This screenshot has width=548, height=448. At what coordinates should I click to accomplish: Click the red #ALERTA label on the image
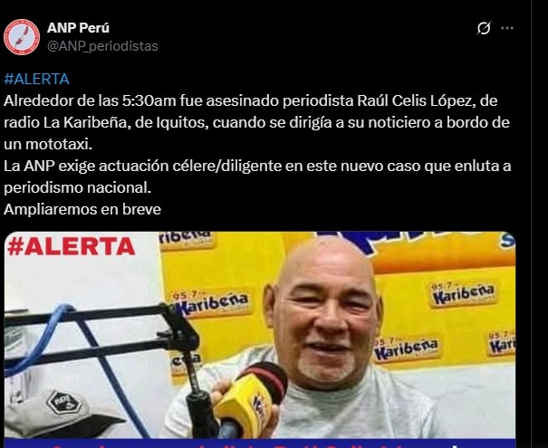coord(72,246)
